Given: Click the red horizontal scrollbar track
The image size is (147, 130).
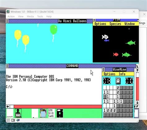Looking at the screenshot, I should pos(58,107).
